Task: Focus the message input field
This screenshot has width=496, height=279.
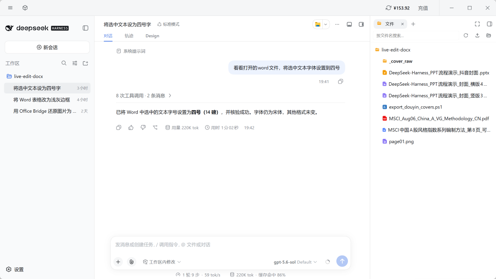Action: pos(231,244)
